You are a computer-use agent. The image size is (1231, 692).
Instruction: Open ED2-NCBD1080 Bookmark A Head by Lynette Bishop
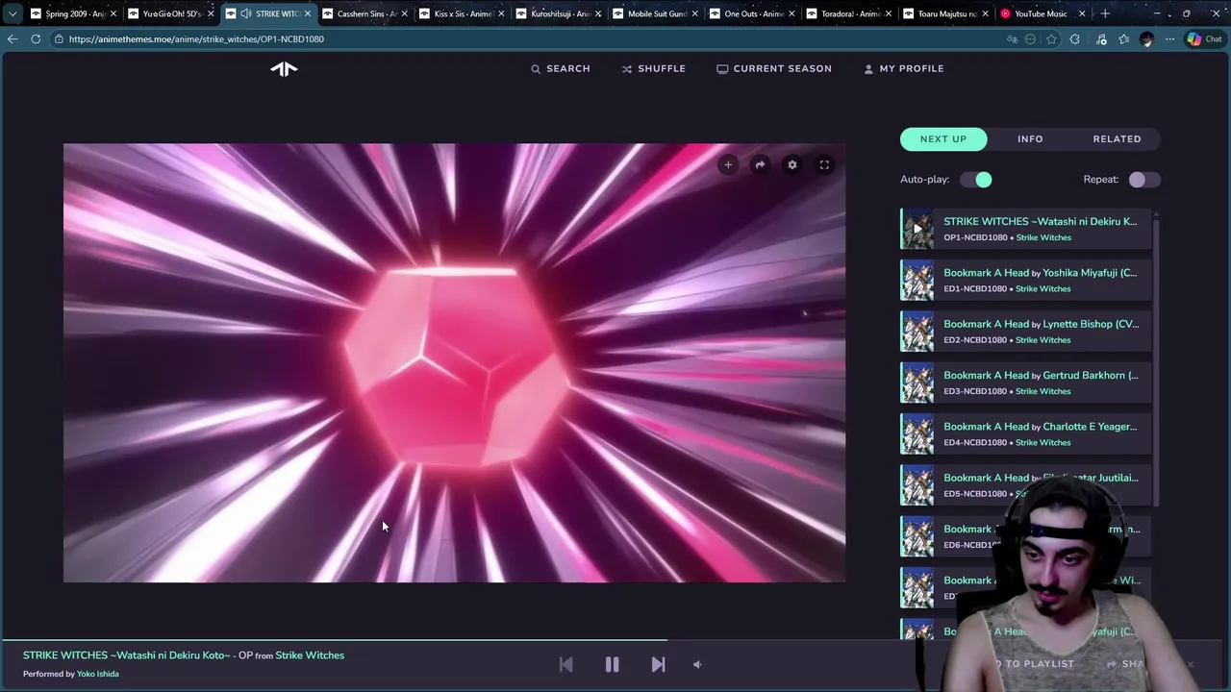click(x=1025, y=332)
